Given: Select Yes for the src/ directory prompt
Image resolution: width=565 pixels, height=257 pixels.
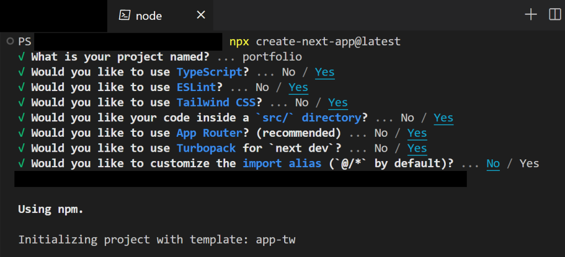Looking at the screenshot, I should [x=444, y=118].
